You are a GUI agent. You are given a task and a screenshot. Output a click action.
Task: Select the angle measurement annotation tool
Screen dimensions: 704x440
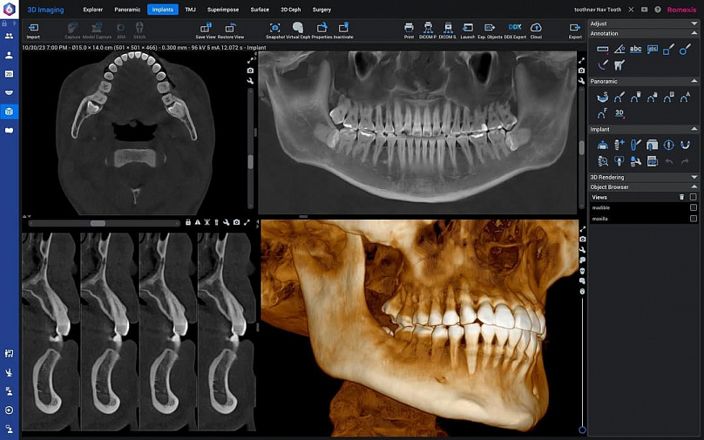click(x=619, y=50)
